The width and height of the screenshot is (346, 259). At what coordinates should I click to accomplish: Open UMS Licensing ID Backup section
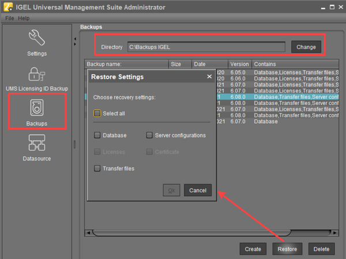[37, 78]
